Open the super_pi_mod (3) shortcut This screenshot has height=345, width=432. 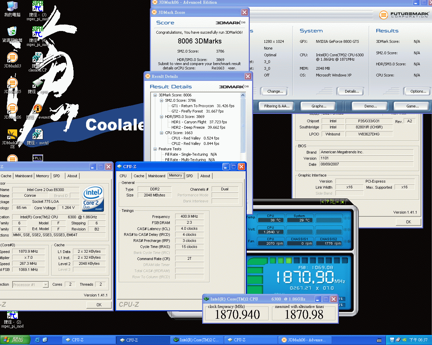click(38, 11)
